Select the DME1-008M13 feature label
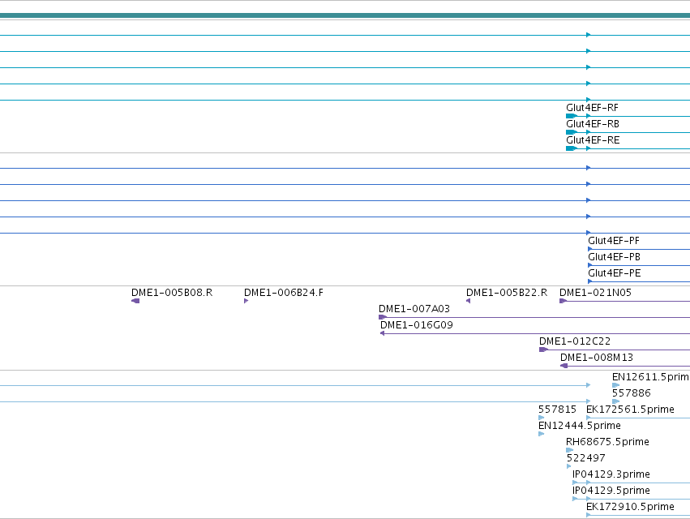 pyautogui.click(x=596, y=358)
